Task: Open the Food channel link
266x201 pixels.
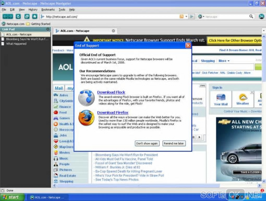Action: (x=63, y=112)
